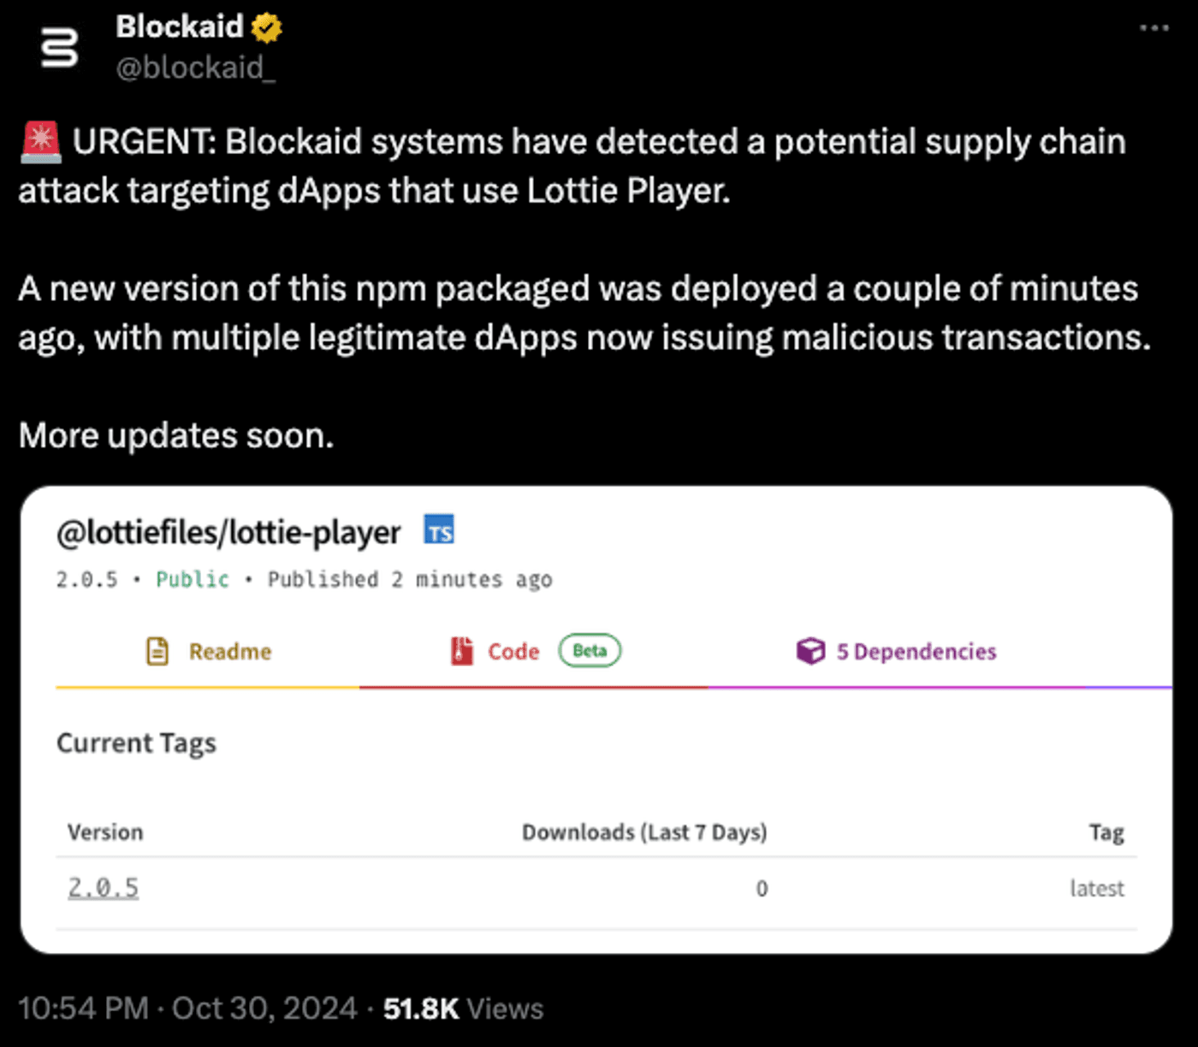The image size is (1198, 1047).
Task: Click the 'More updates soon.' text
Action: 176,436
